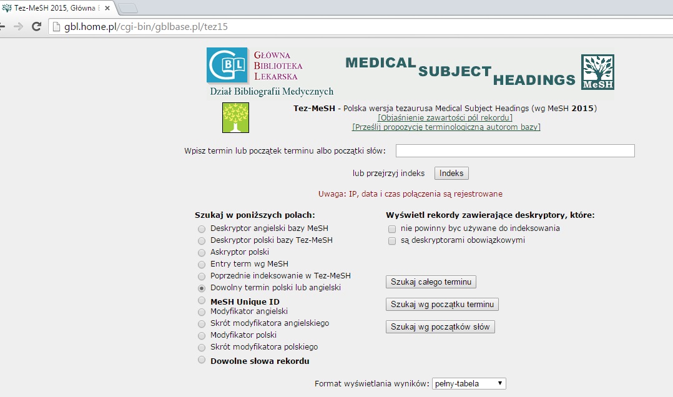
Task: Select Modyfikator polski radio
Action: 202,336
